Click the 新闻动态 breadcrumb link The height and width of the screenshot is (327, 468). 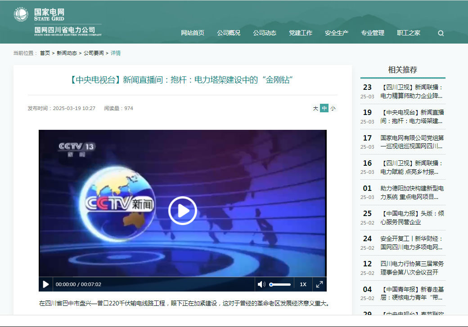click(67, 53)
